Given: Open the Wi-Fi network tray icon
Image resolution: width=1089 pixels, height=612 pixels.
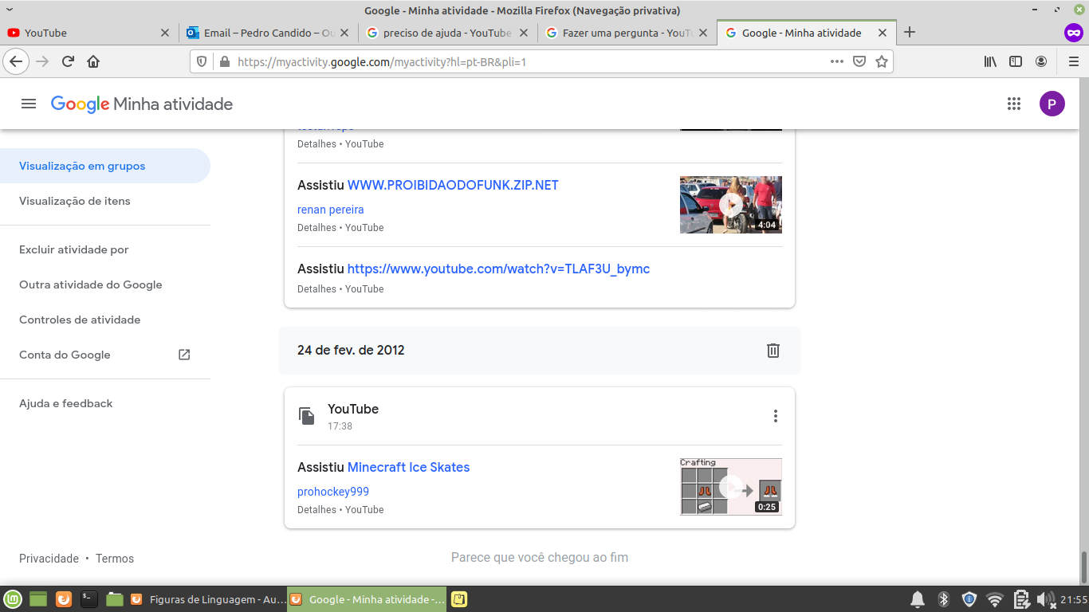Looking at the screenshot, I should [994, 599].
